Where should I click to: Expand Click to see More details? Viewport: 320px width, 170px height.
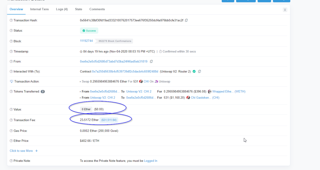24,151
